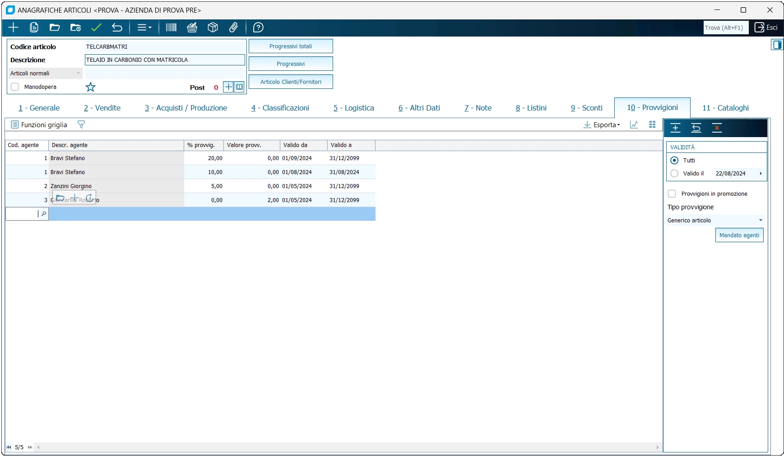Click the shopping basket icon in toolbar
Screen dimensions: 784x456
(x=192, y=28)
